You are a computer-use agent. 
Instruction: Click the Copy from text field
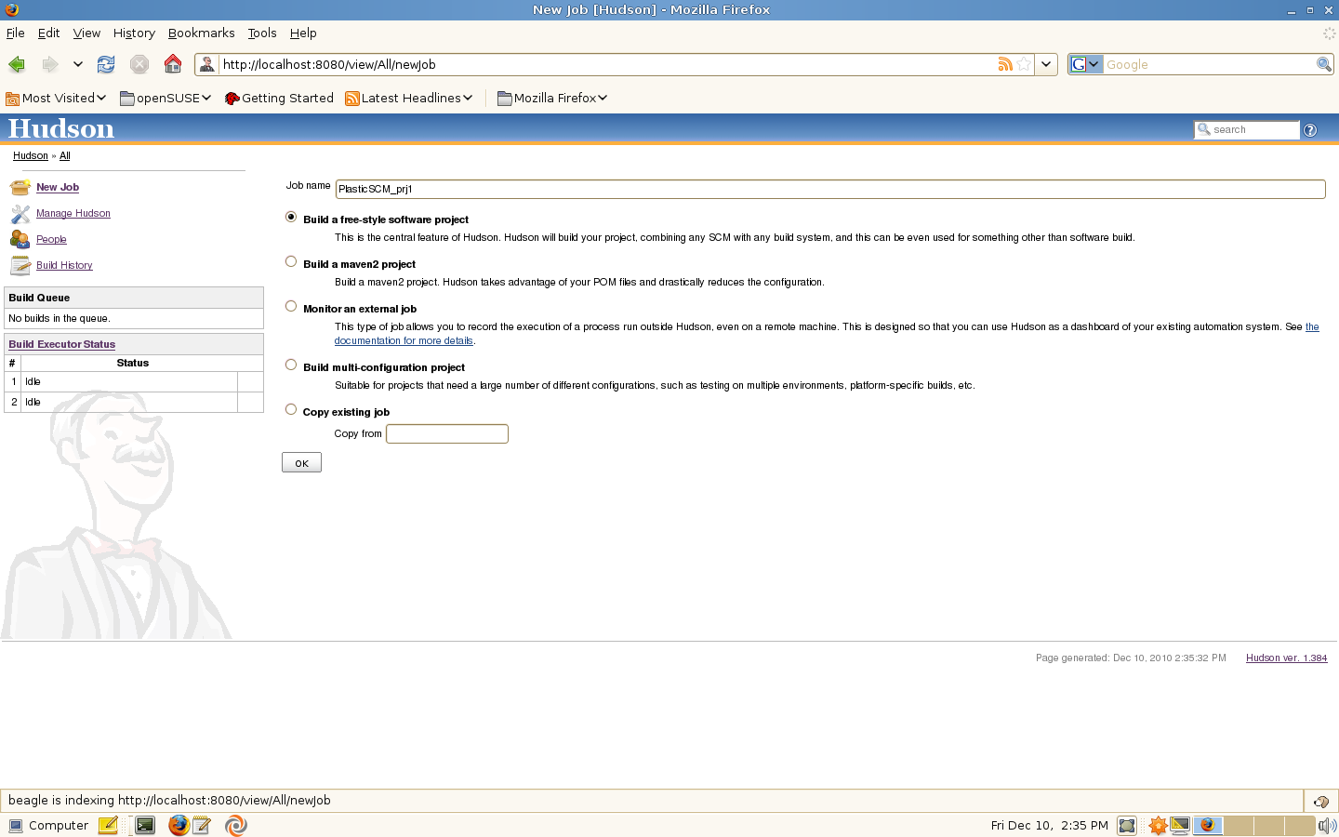click(447, 433)
